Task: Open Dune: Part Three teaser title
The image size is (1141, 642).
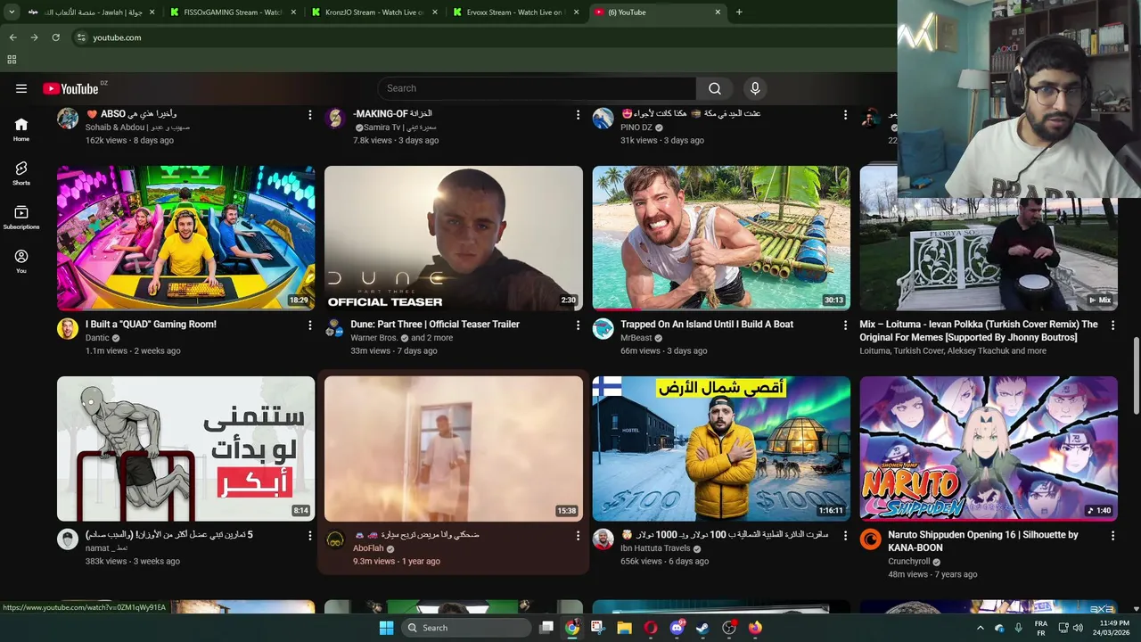Action: coord(435,325)
